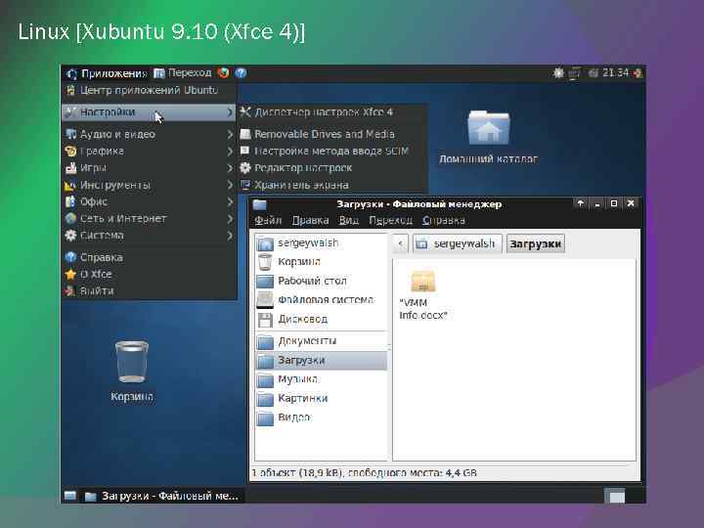Open Диспетчер настроек Xfce 4
Screen dimensions: 704x528
[332, 112]
